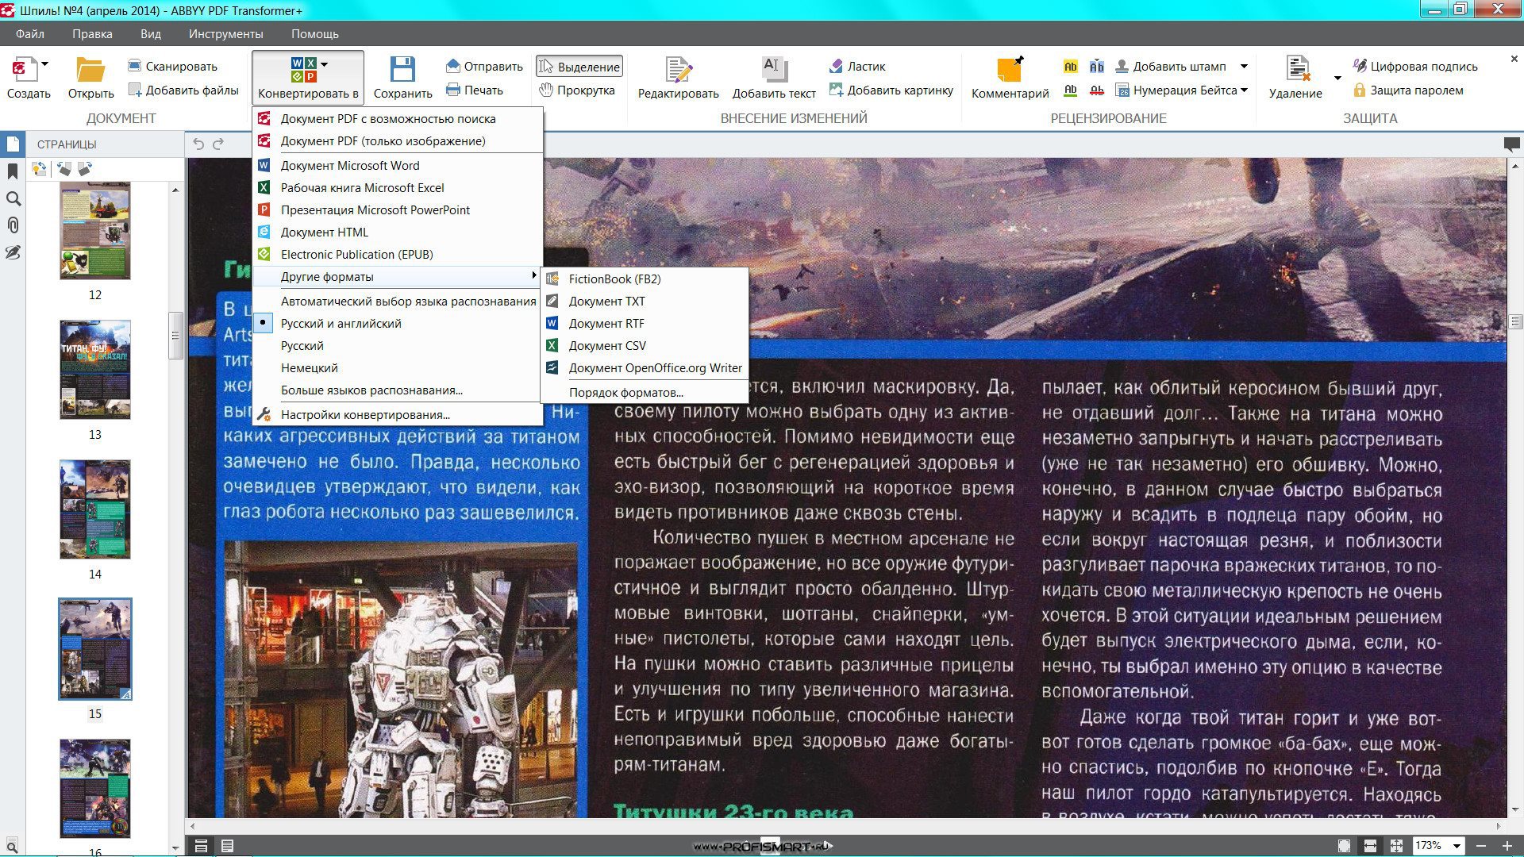Open the comments pane speech bubble

point(1511,144)
